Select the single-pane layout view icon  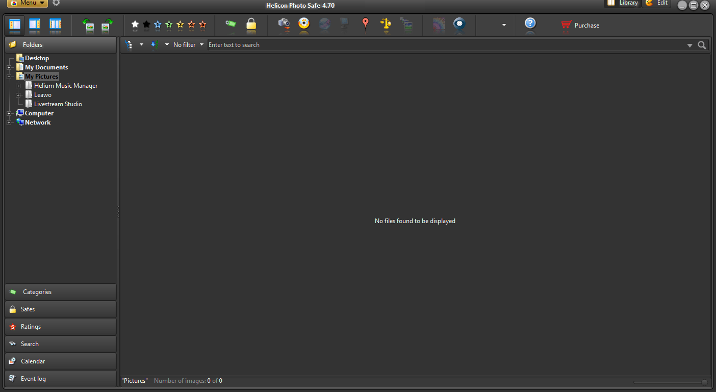15,24
